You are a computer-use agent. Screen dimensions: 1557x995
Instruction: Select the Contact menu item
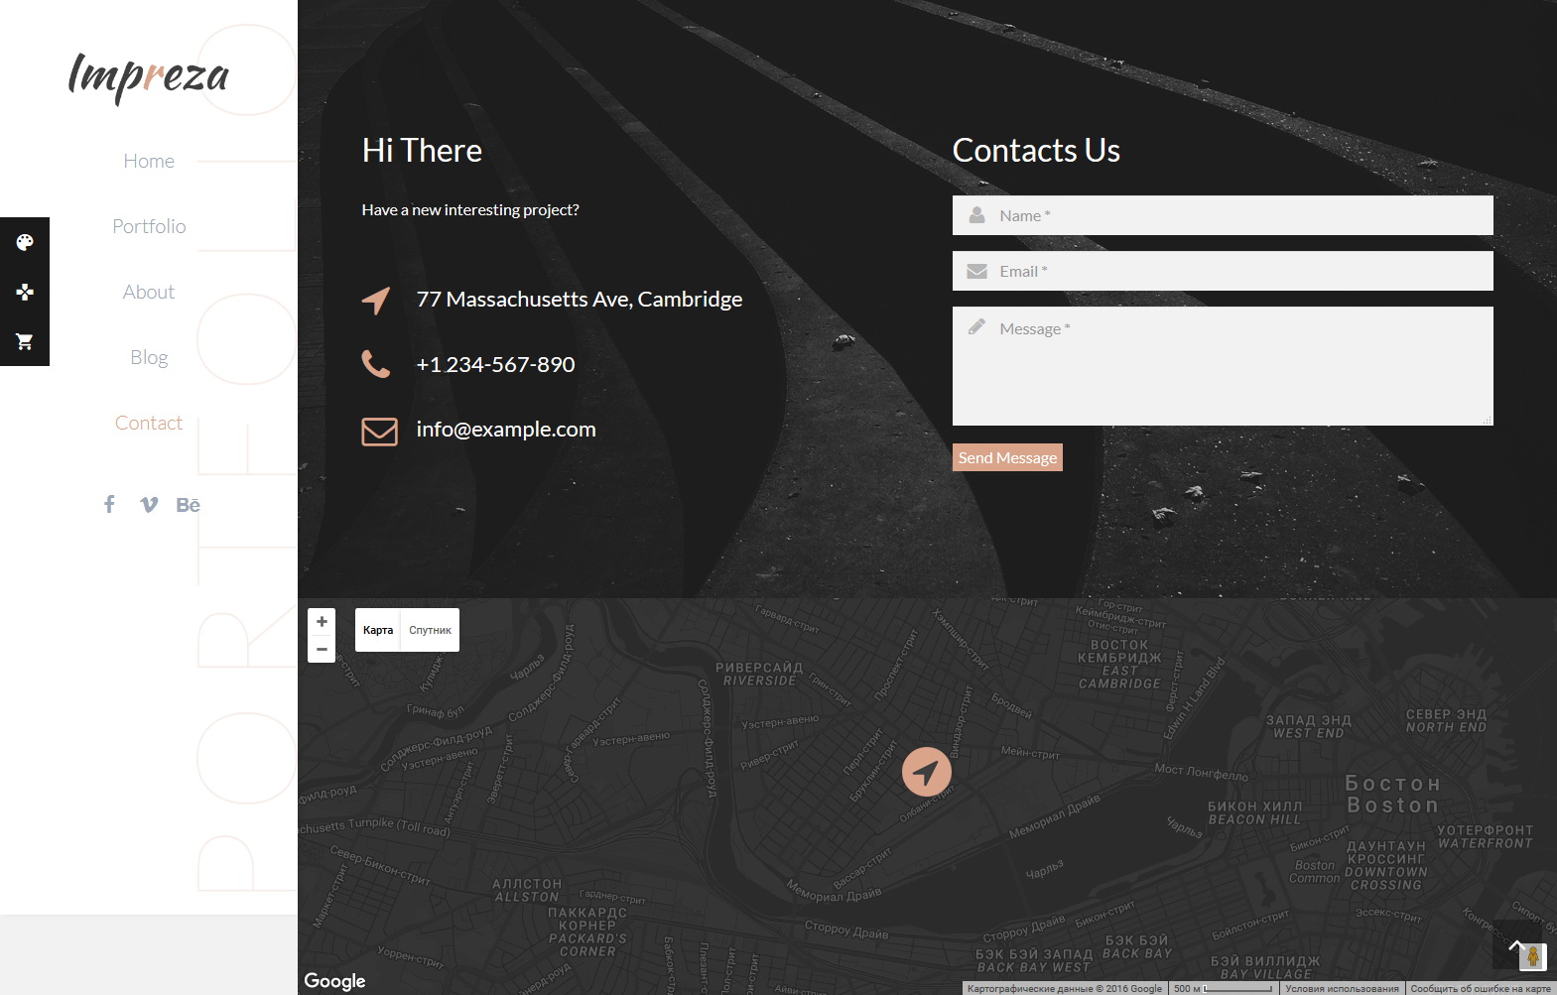149,423
